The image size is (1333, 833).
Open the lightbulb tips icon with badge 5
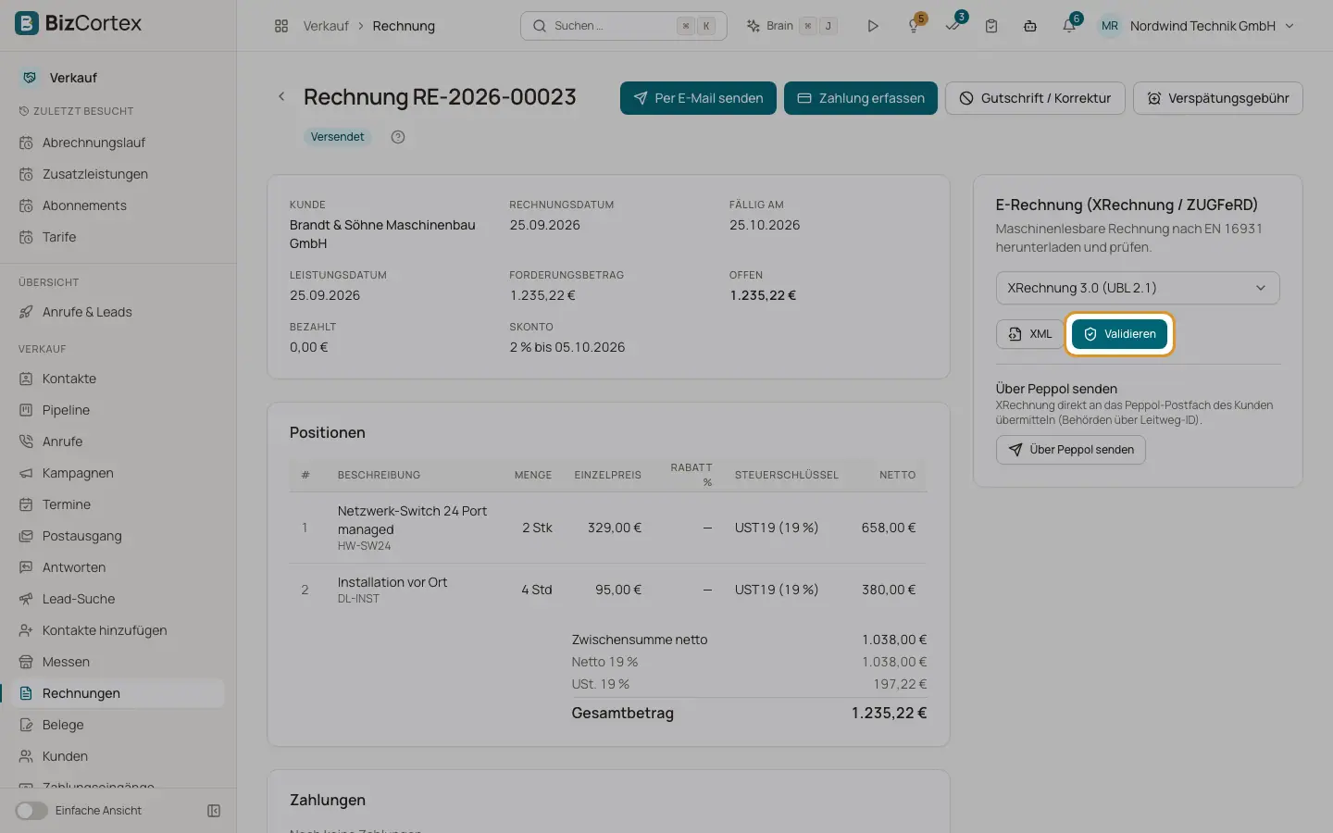(x=915, y=26)
